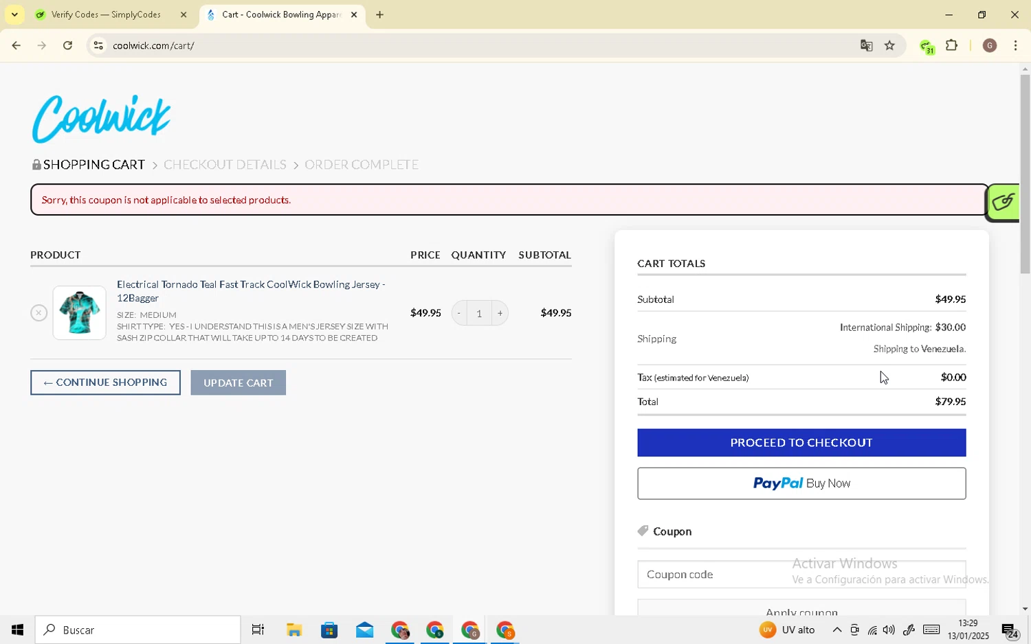This screenshot has width=1031, height=644.
Task: Click the Order Complete breadcrumb
Action: pos(362,165)
